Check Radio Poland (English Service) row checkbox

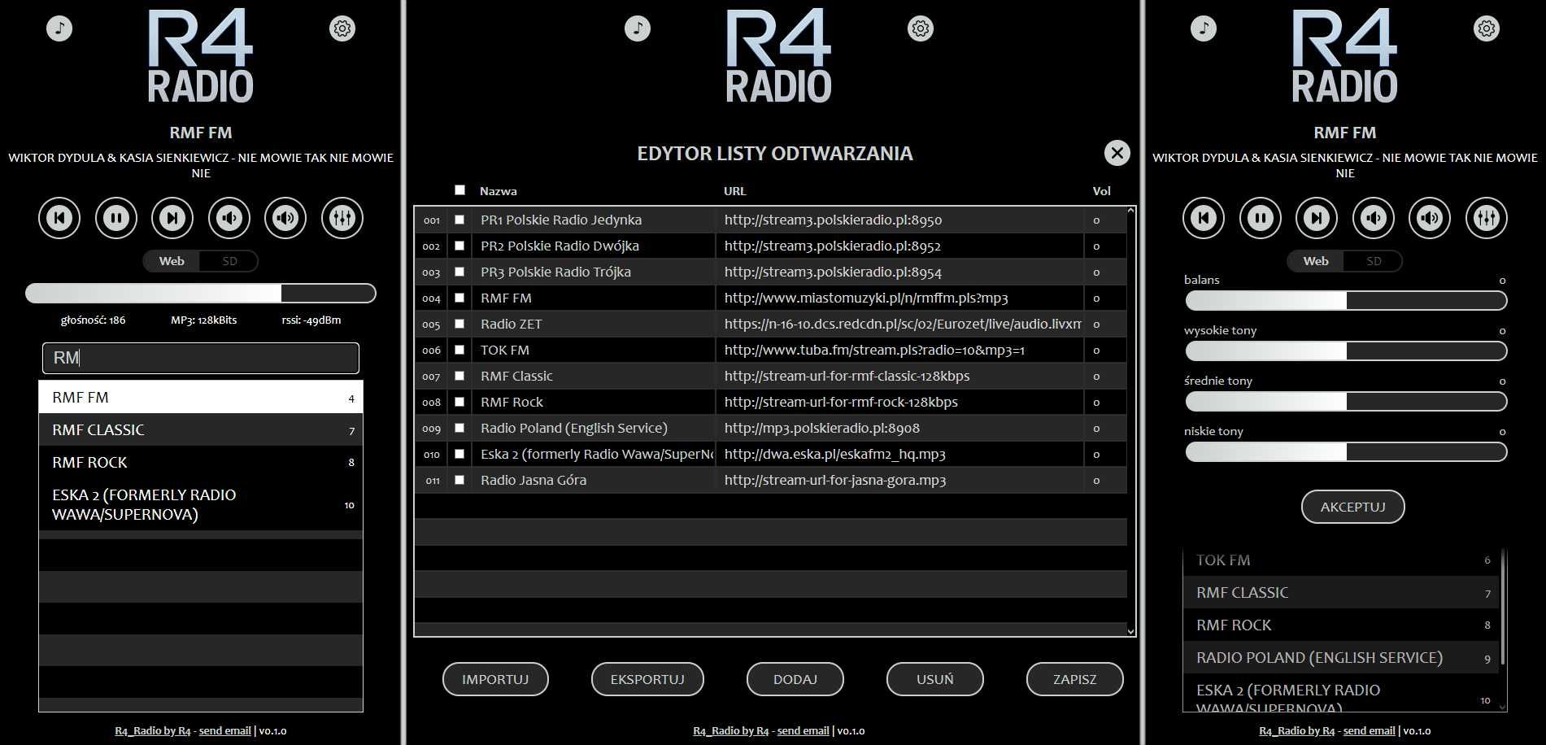tap(459, 428)
